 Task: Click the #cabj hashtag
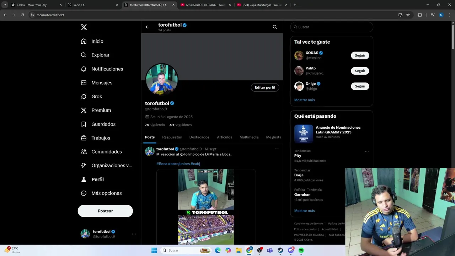coord(195,164)
